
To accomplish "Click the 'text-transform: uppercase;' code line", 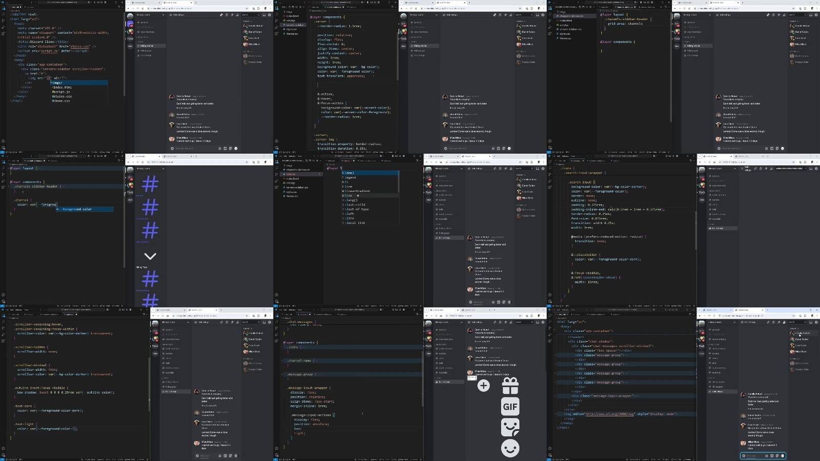I will click(341, 76).
